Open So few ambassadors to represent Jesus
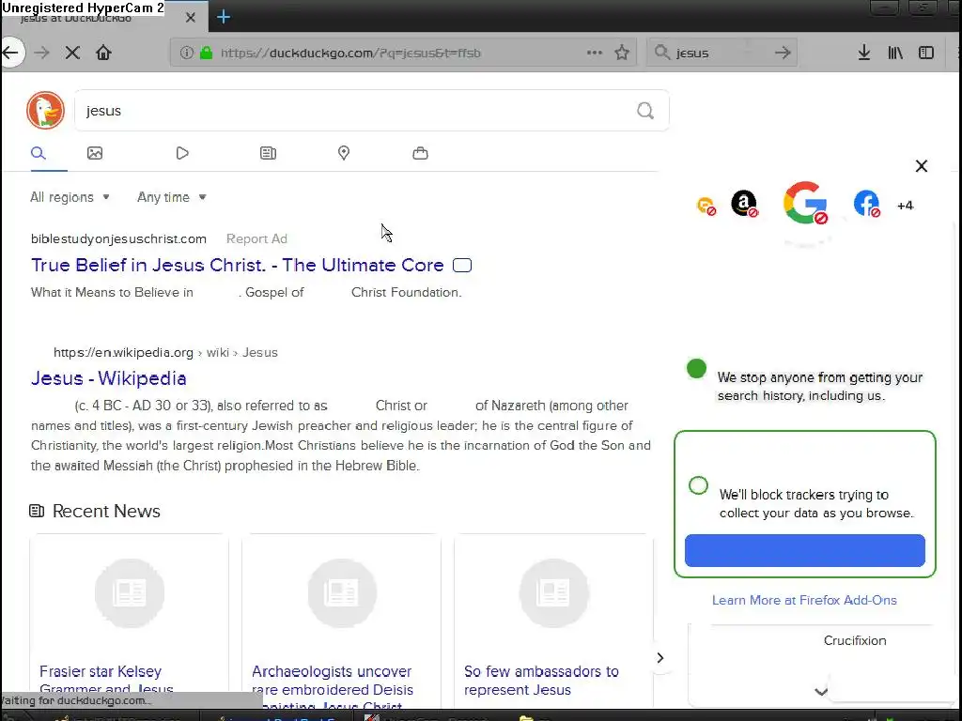Viewport: 962px width, 721px height. click(x=541, y=681)
